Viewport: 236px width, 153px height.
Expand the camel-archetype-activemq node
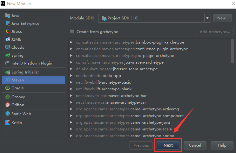(72, 109)
